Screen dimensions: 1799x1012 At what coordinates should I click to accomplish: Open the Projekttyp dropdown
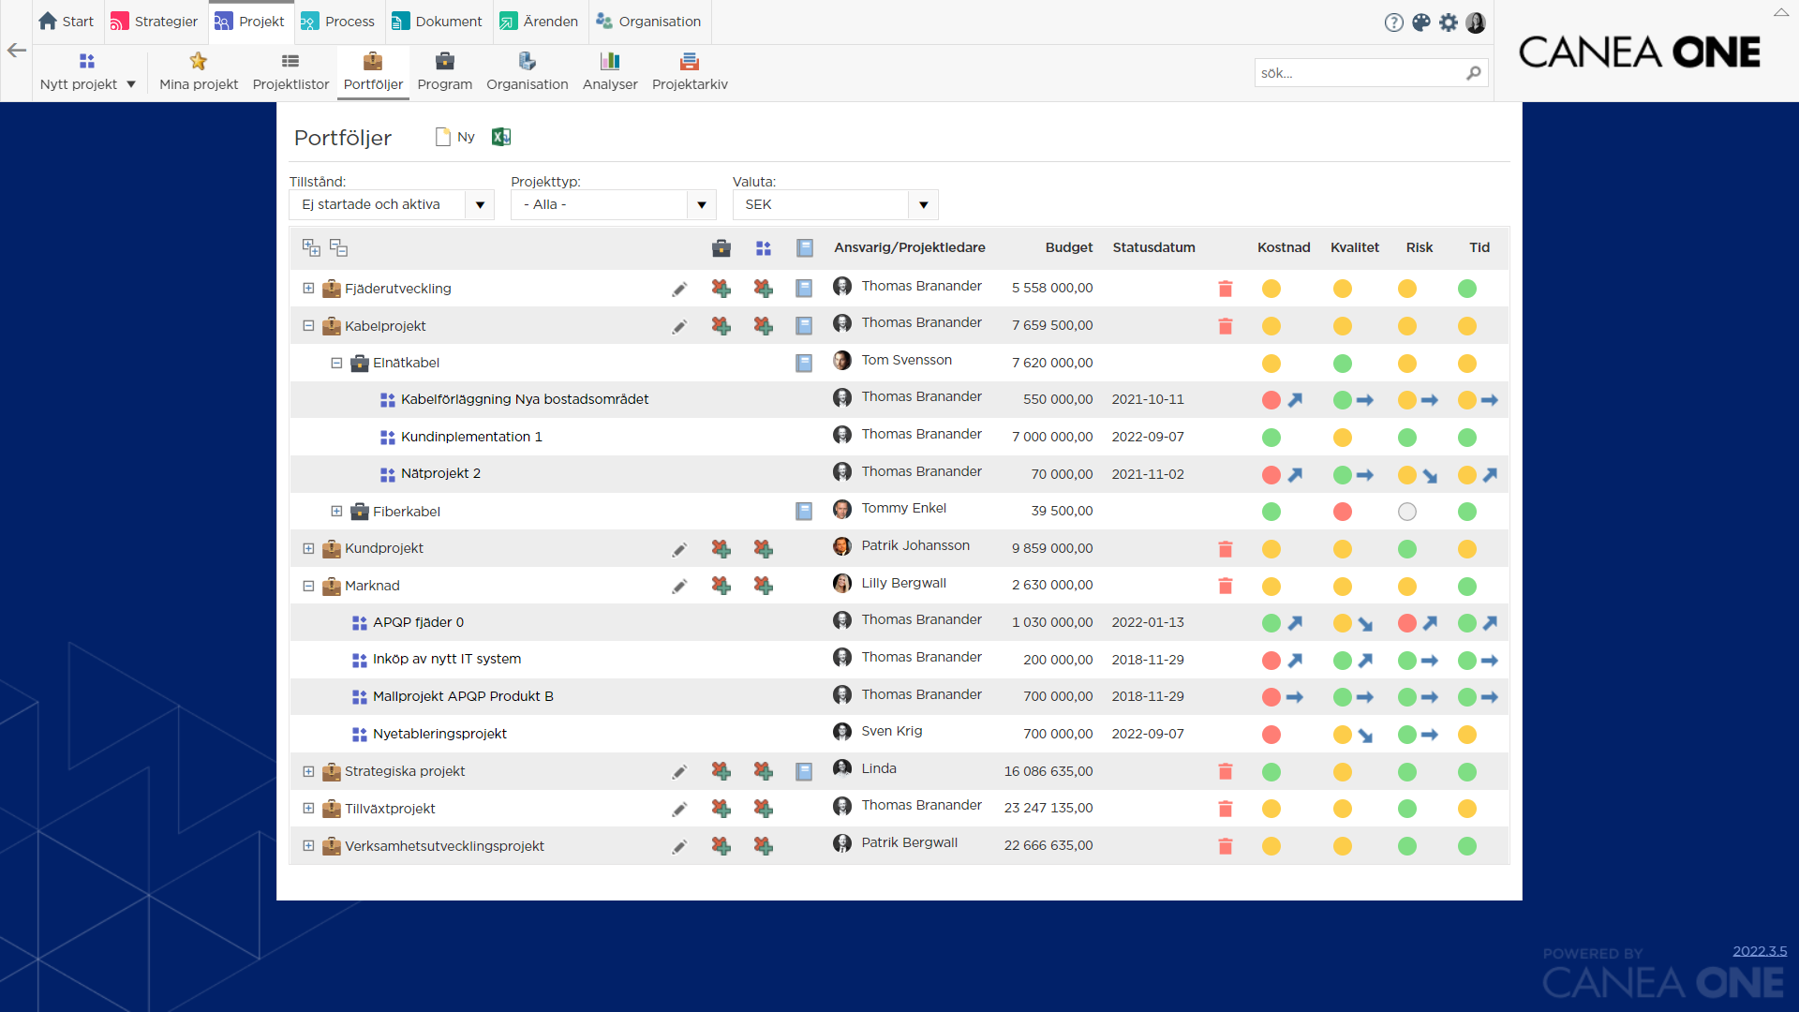(x=613, y=204)
